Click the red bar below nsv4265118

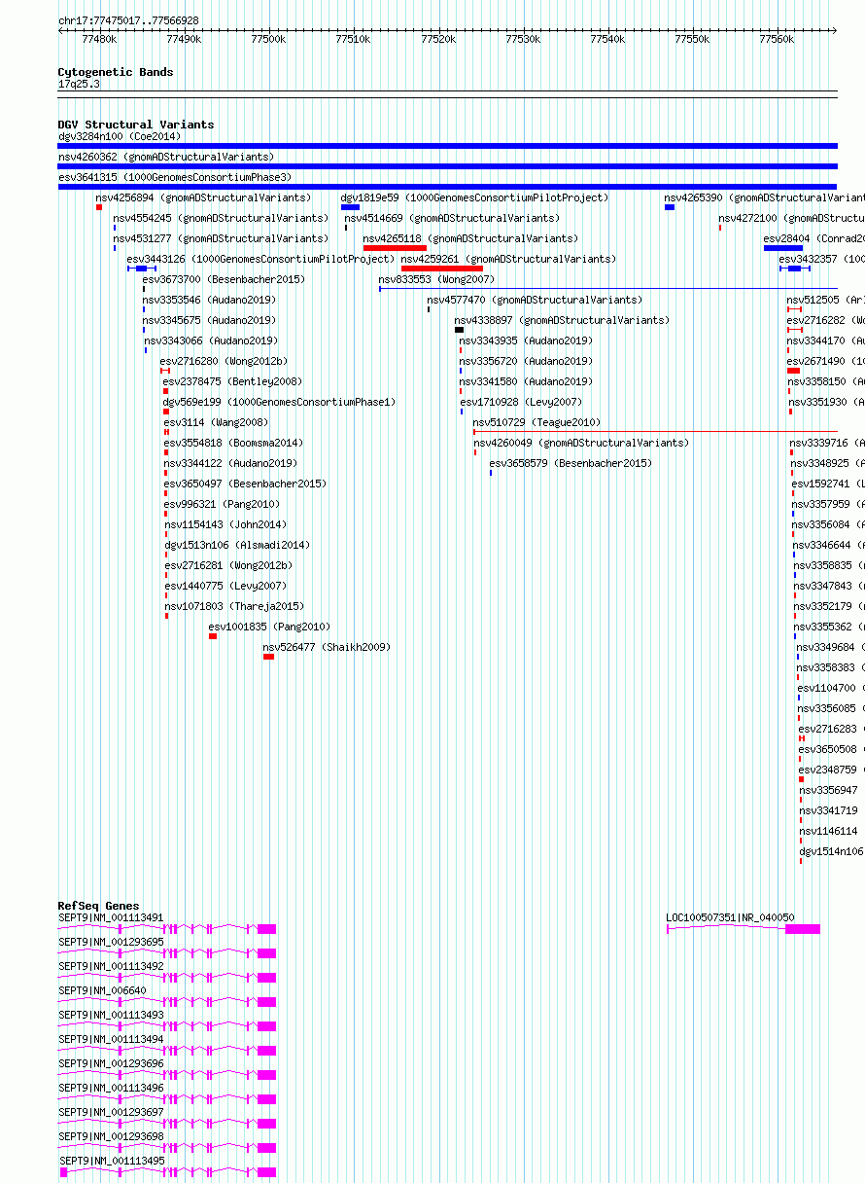coord(395,248)
